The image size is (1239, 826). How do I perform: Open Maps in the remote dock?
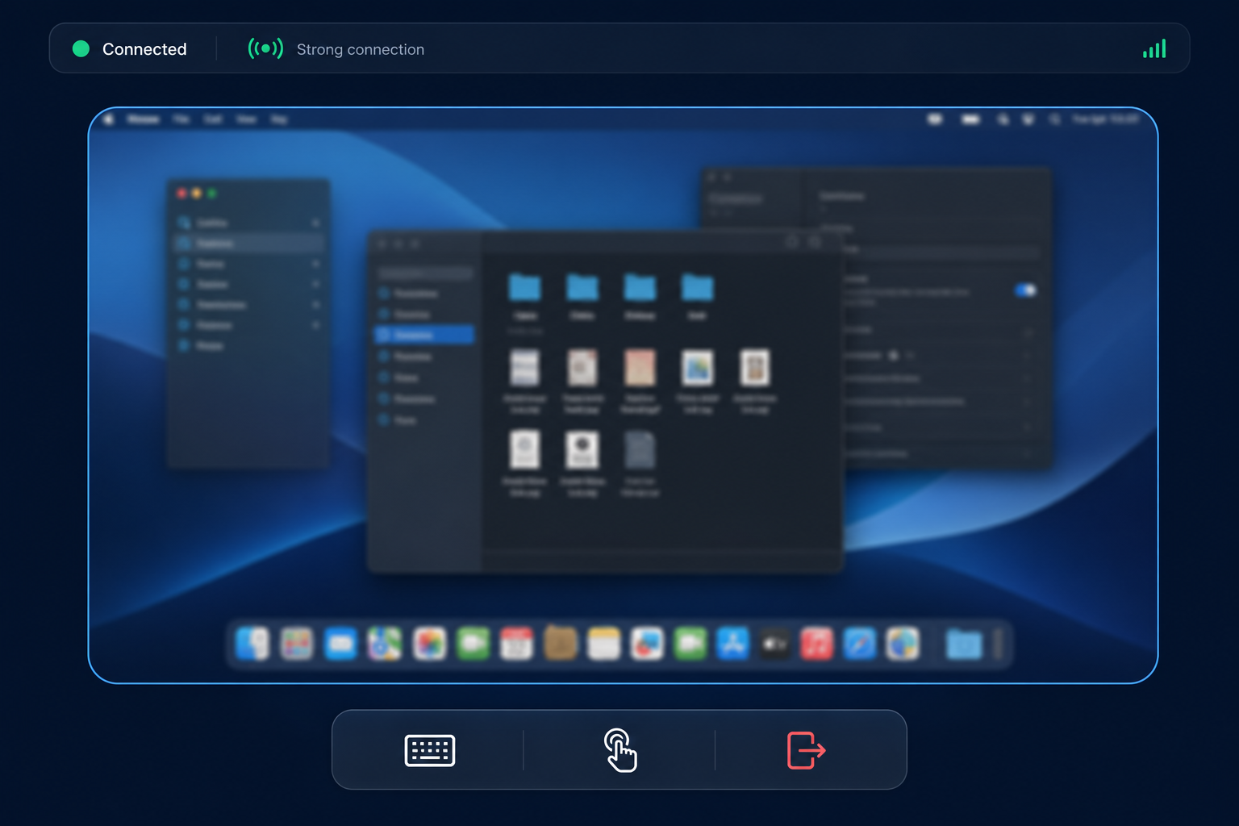click(x=385, y=644)
